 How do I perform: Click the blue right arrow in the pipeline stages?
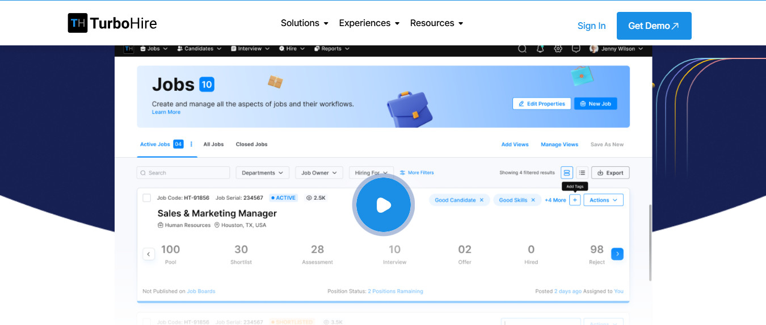(617, 254)
